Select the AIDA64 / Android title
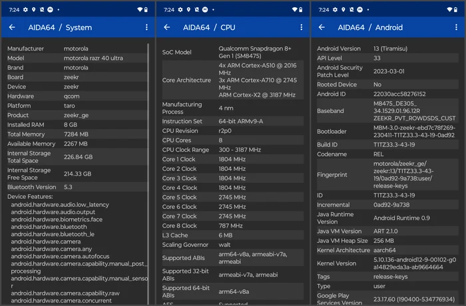The height and width of the screenshot is (306, 466). (370, 28)
